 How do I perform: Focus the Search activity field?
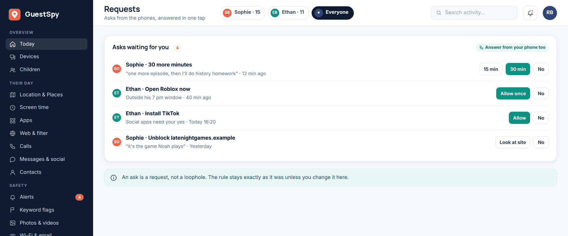pyautogui.click(x=474, y=13)
